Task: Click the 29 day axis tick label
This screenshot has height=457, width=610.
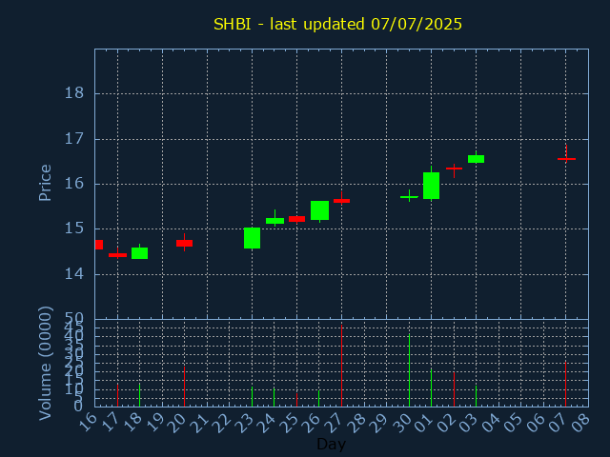Action: pyautogui.click(x=379, y=422)
